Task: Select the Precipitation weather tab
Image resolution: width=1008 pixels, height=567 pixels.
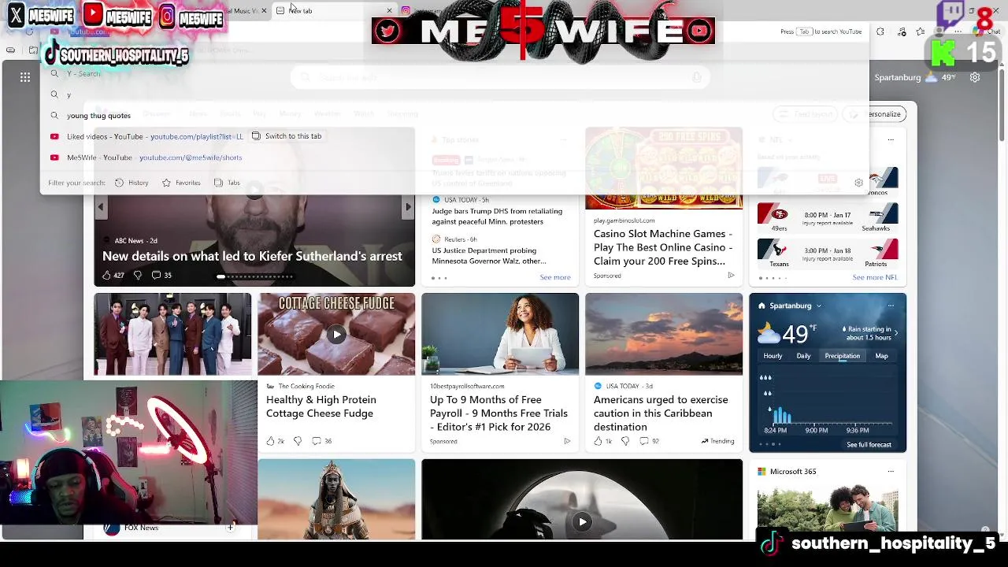Action: tap(842, 356)
